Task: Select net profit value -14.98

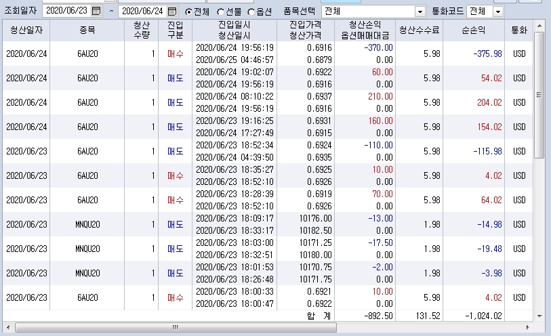Action: click(x=489, y=224)
